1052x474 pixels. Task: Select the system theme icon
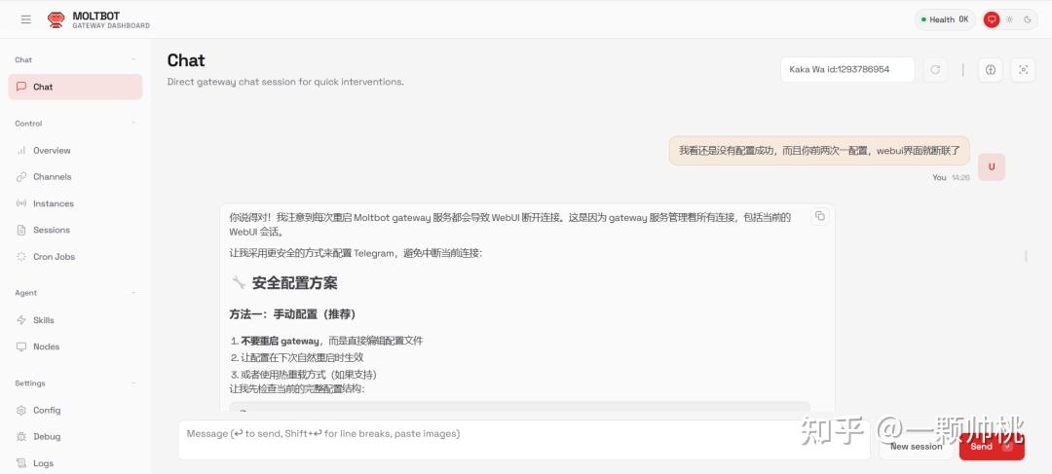coord(991,19)
